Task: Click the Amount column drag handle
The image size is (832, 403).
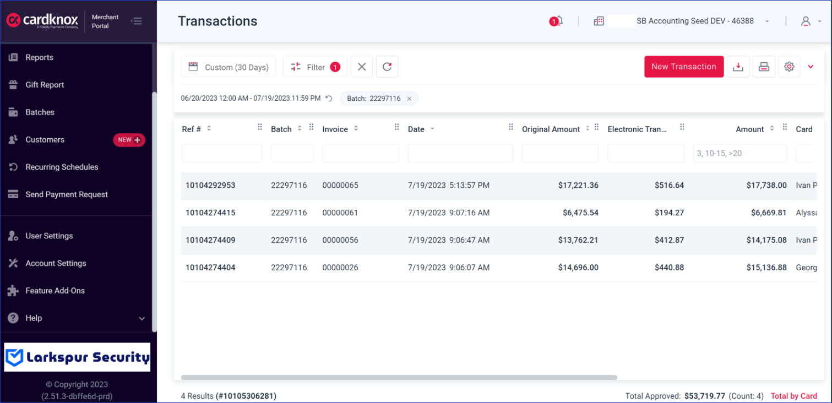Action: tap(784, 127)
